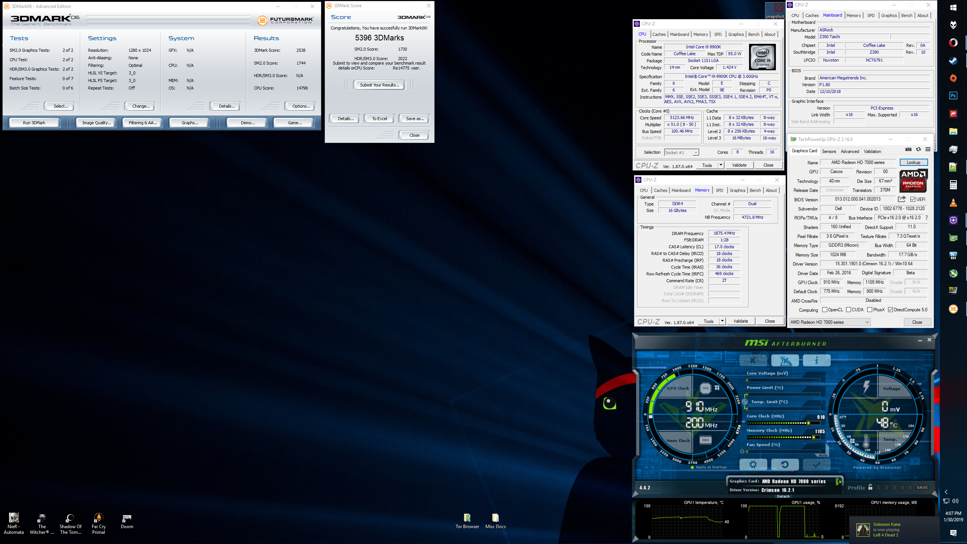Click Submit Your Results button
This screenshot has height=544, width=967.
(x=379, y=85)
